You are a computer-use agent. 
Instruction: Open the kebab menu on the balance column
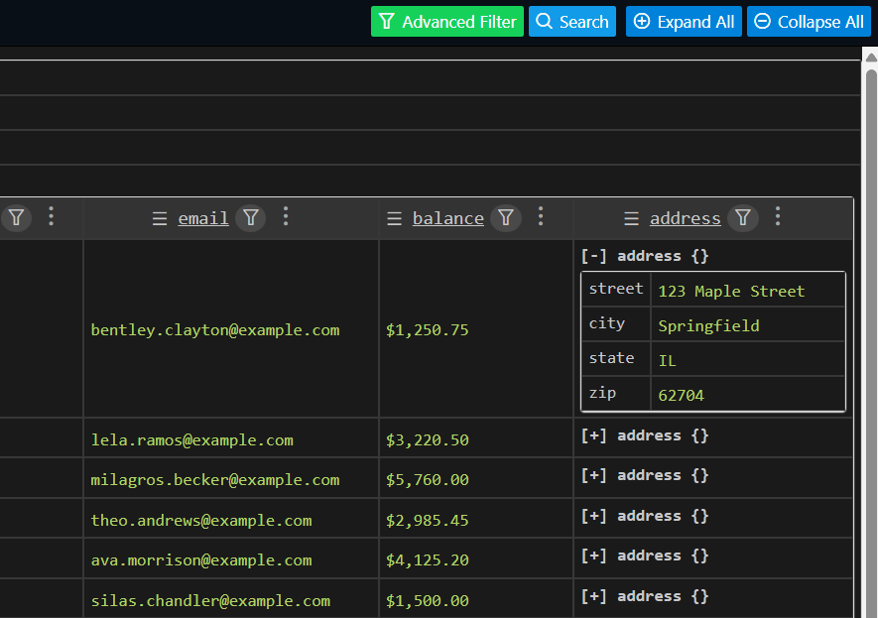pos(541,217)
